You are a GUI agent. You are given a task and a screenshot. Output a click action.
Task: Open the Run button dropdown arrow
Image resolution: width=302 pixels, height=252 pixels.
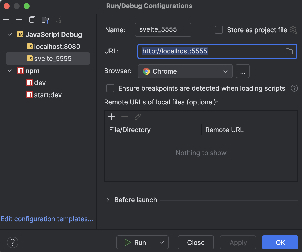click(162, 242)
